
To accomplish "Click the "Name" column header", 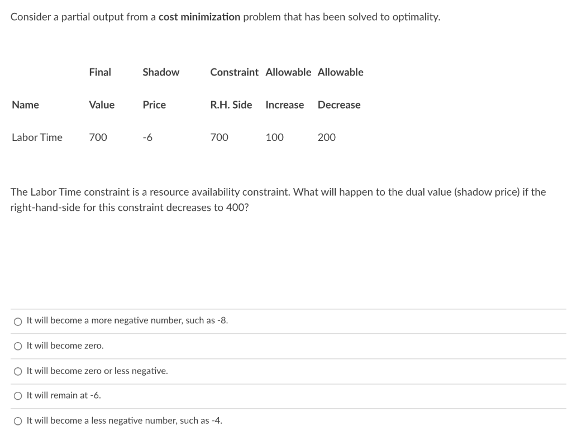I will point(25,105).
